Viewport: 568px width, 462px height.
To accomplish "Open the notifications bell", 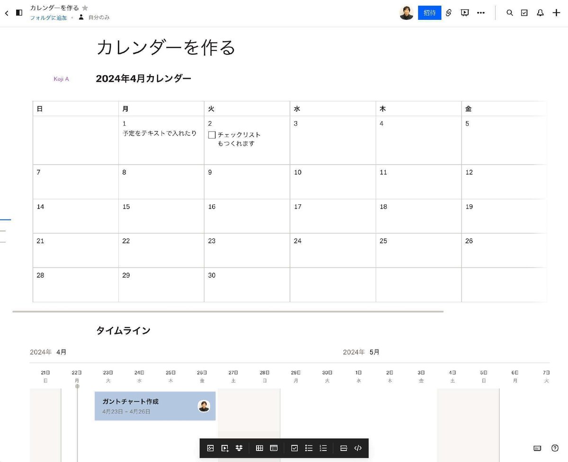I will 540,13.
